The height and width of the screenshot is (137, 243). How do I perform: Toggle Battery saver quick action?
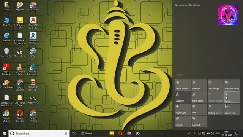[216, 109]
